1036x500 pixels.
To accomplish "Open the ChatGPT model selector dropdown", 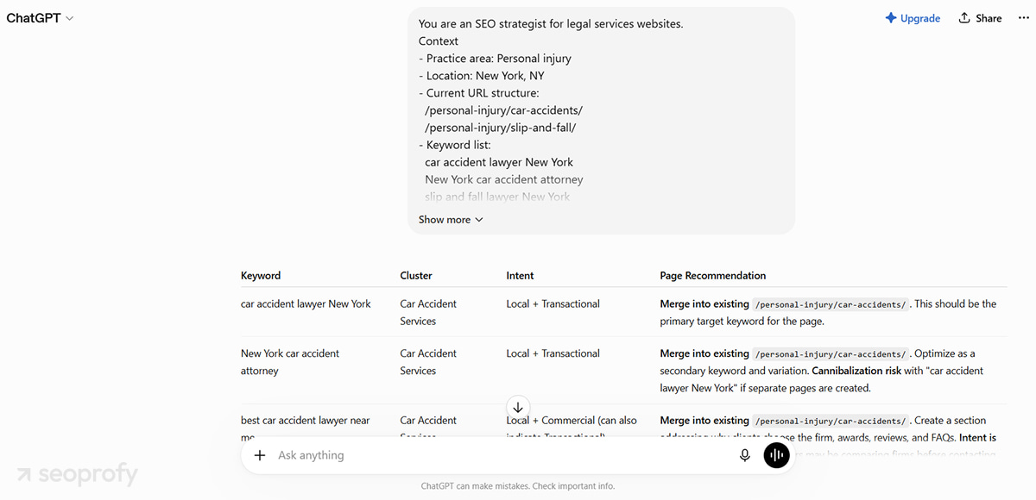I will [x=40, y=18].
